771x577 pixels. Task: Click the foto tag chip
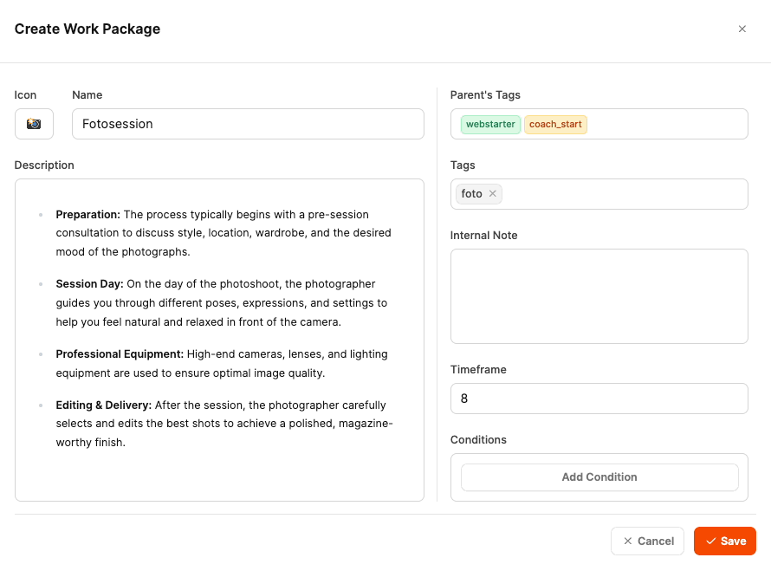tap(472, 194)
